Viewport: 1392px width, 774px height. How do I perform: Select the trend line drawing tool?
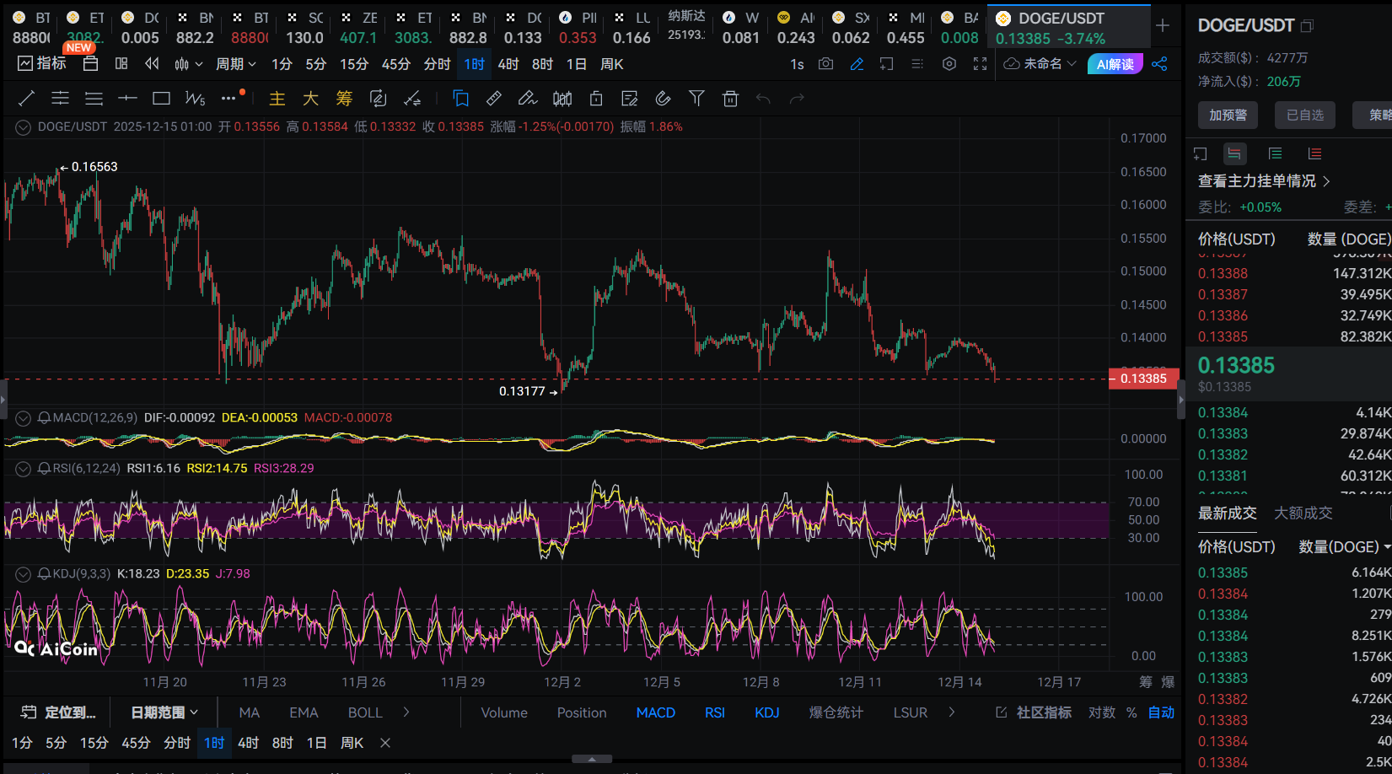point(26,99)
